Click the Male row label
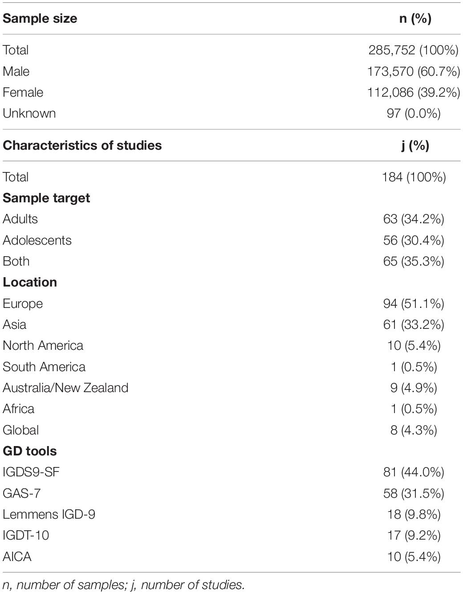463x594 pixels. 16,71
